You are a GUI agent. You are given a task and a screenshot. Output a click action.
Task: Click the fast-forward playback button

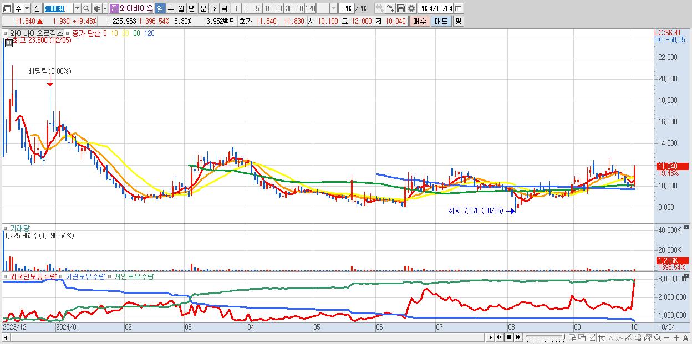pyautogui.click(x=518, y=337)
